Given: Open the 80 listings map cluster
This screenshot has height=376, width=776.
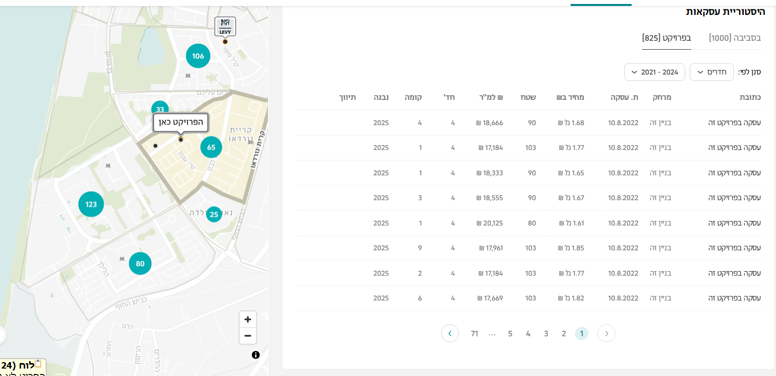Looking at the screenshot, I should pos(140,264).
